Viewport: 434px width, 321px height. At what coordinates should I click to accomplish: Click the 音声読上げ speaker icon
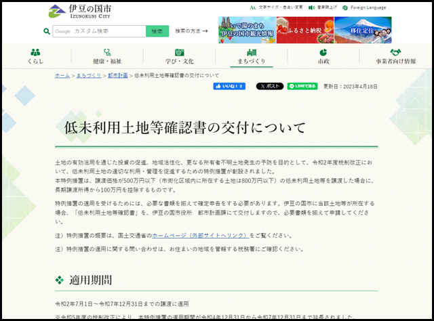(x=312, y=7)
